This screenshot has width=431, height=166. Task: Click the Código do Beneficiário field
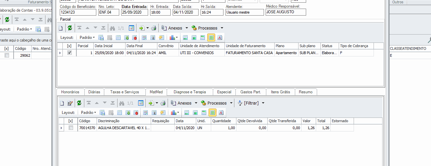pos(78,12)
